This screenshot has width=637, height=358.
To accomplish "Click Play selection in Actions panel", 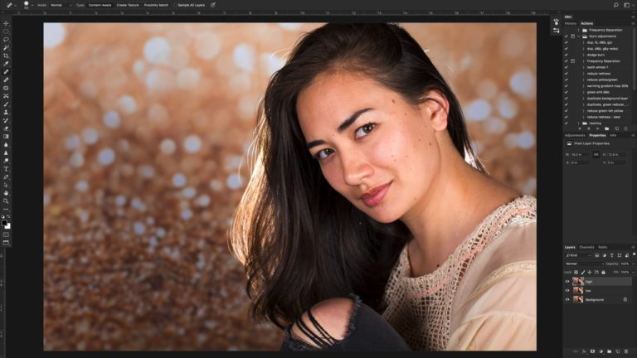I will 597,128.
